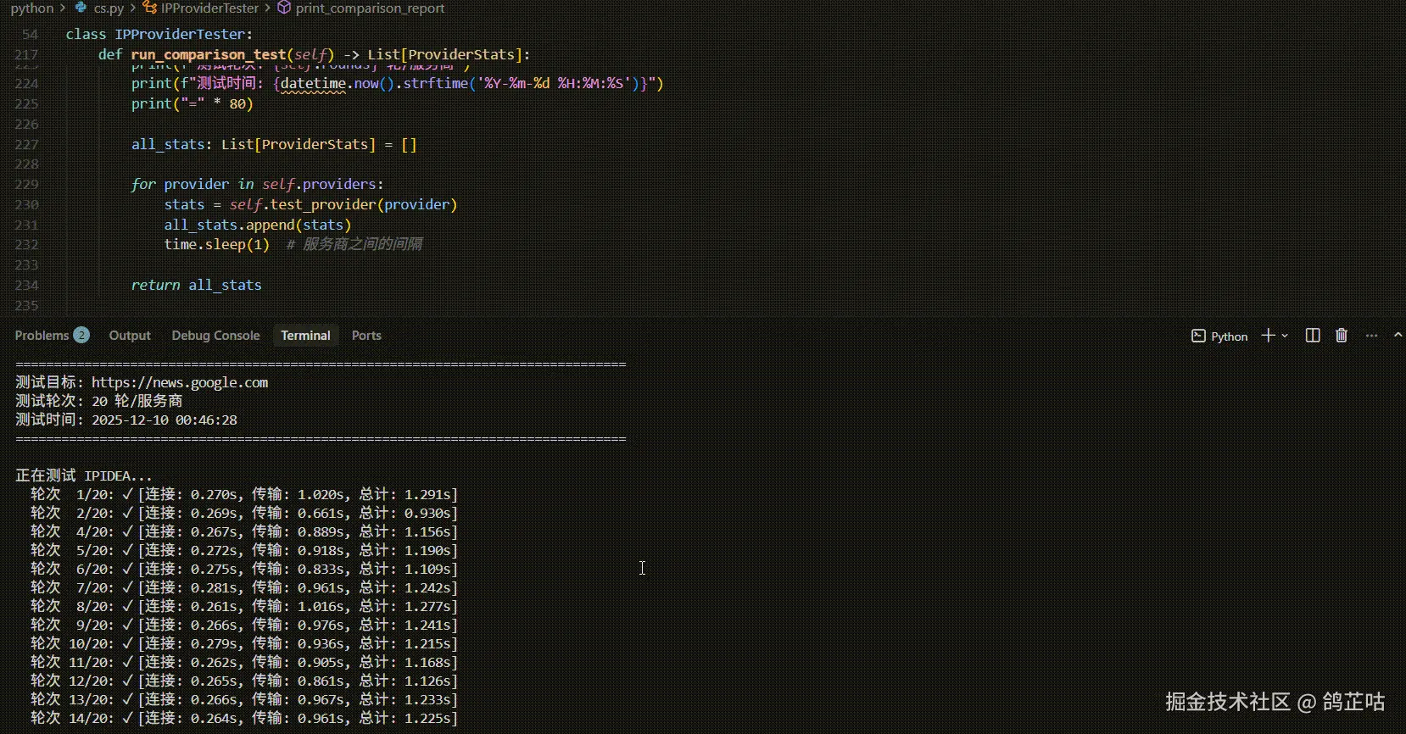Click the terminal row for round 1/20

pos(244,494)
